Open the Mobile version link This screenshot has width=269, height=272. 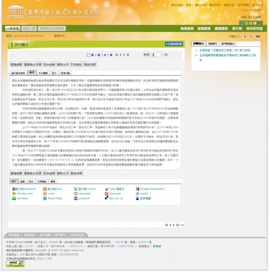pyautogui.click(x=259, y=10)
